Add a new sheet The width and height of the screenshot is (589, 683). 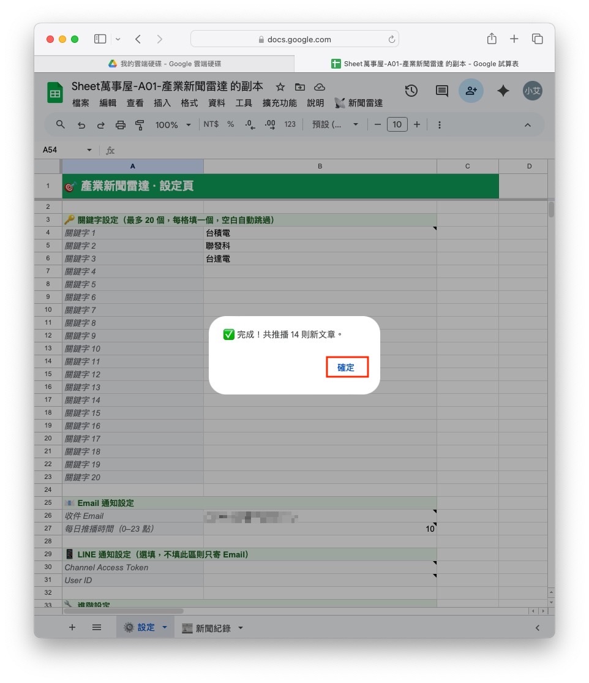(72, 627)
